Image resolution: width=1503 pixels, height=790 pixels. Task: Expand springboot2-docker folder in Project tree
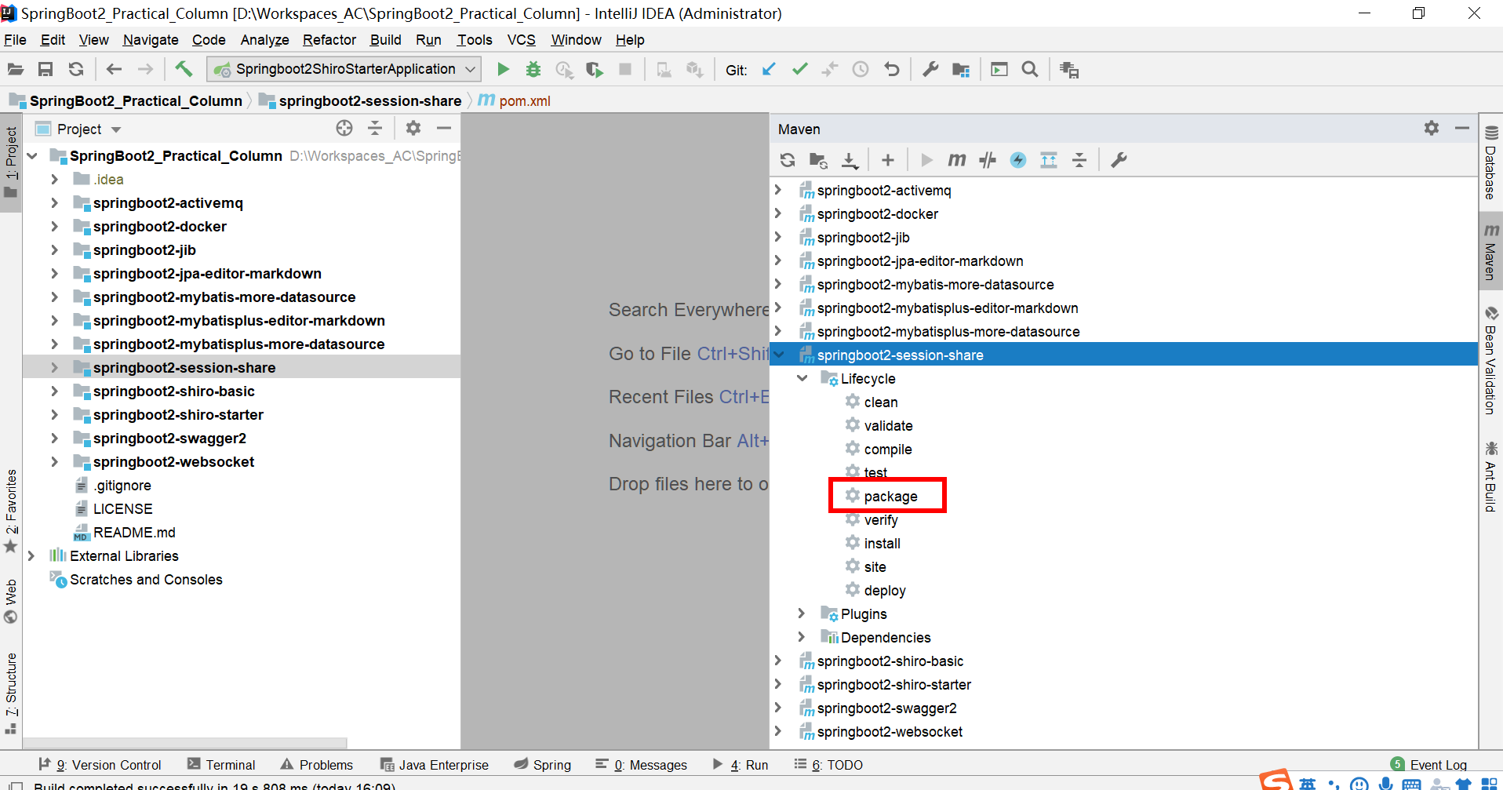[54, 226]
